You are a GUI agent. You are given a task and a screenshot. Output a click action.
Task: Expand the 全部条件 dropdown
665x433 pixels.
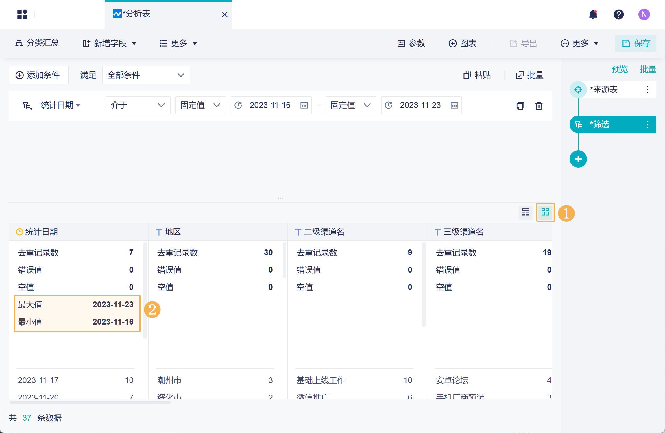[146, 75]
